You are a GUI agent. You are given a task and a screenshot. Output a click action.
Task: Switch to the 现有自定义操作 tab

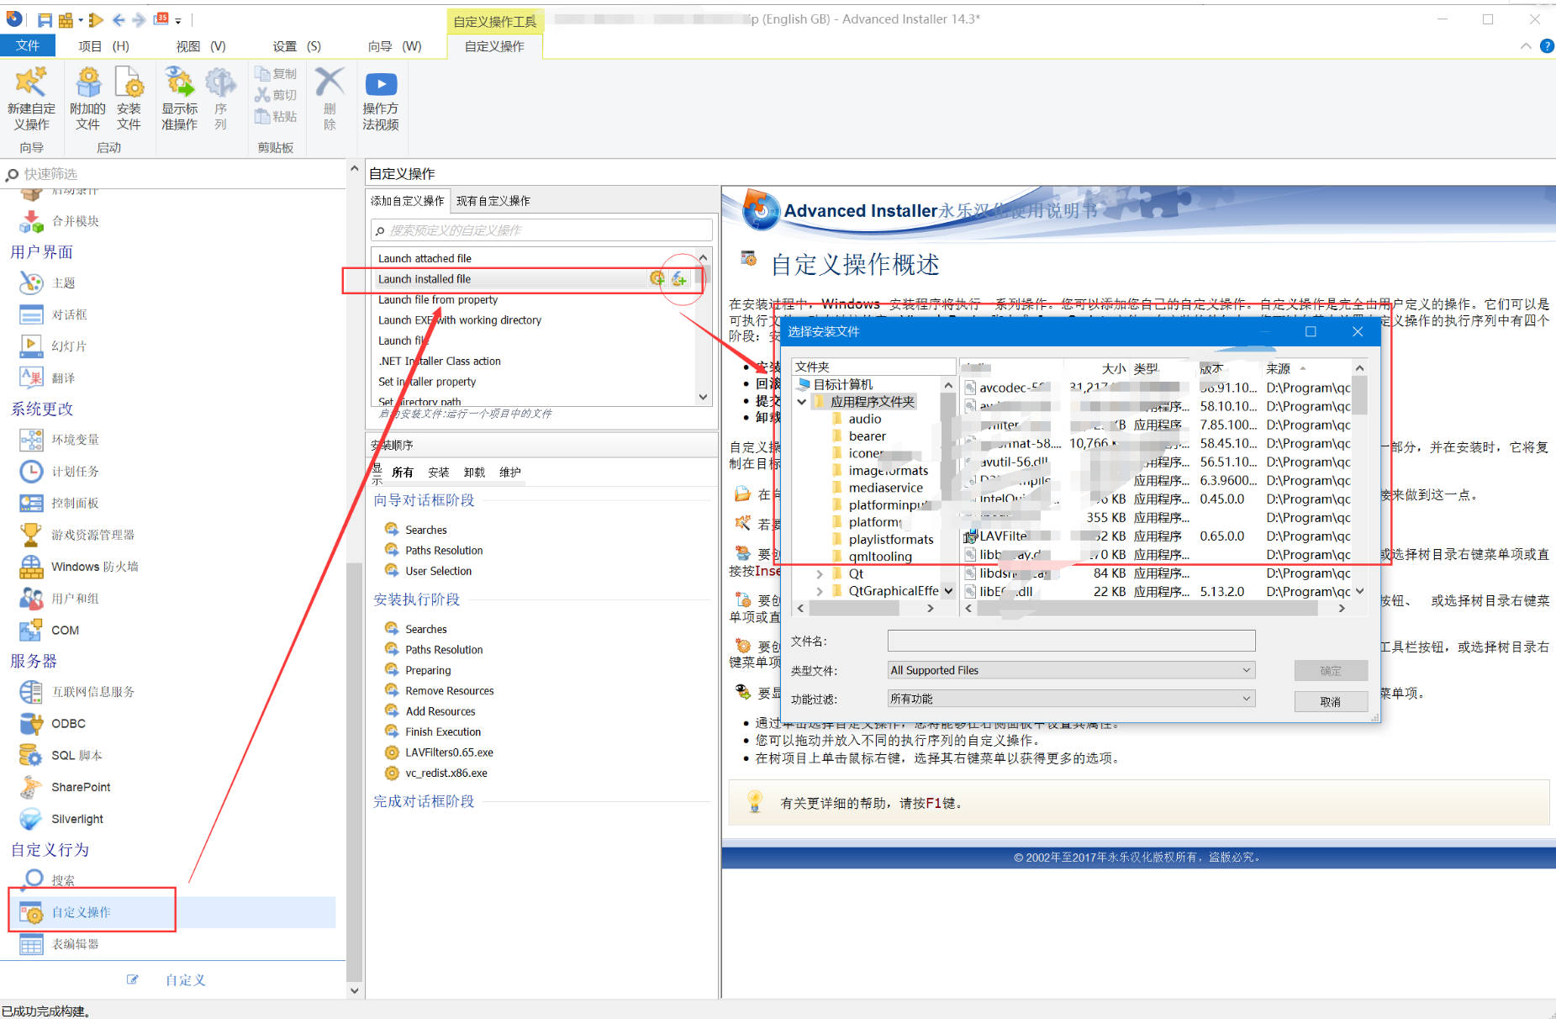tap(493, 201)
